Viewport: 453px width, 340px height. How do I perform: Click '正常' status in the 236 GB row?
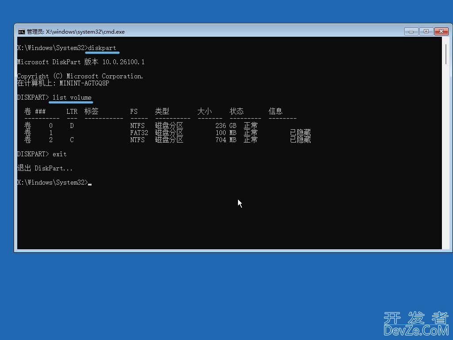pyautogui.click(x=251, y=126)
